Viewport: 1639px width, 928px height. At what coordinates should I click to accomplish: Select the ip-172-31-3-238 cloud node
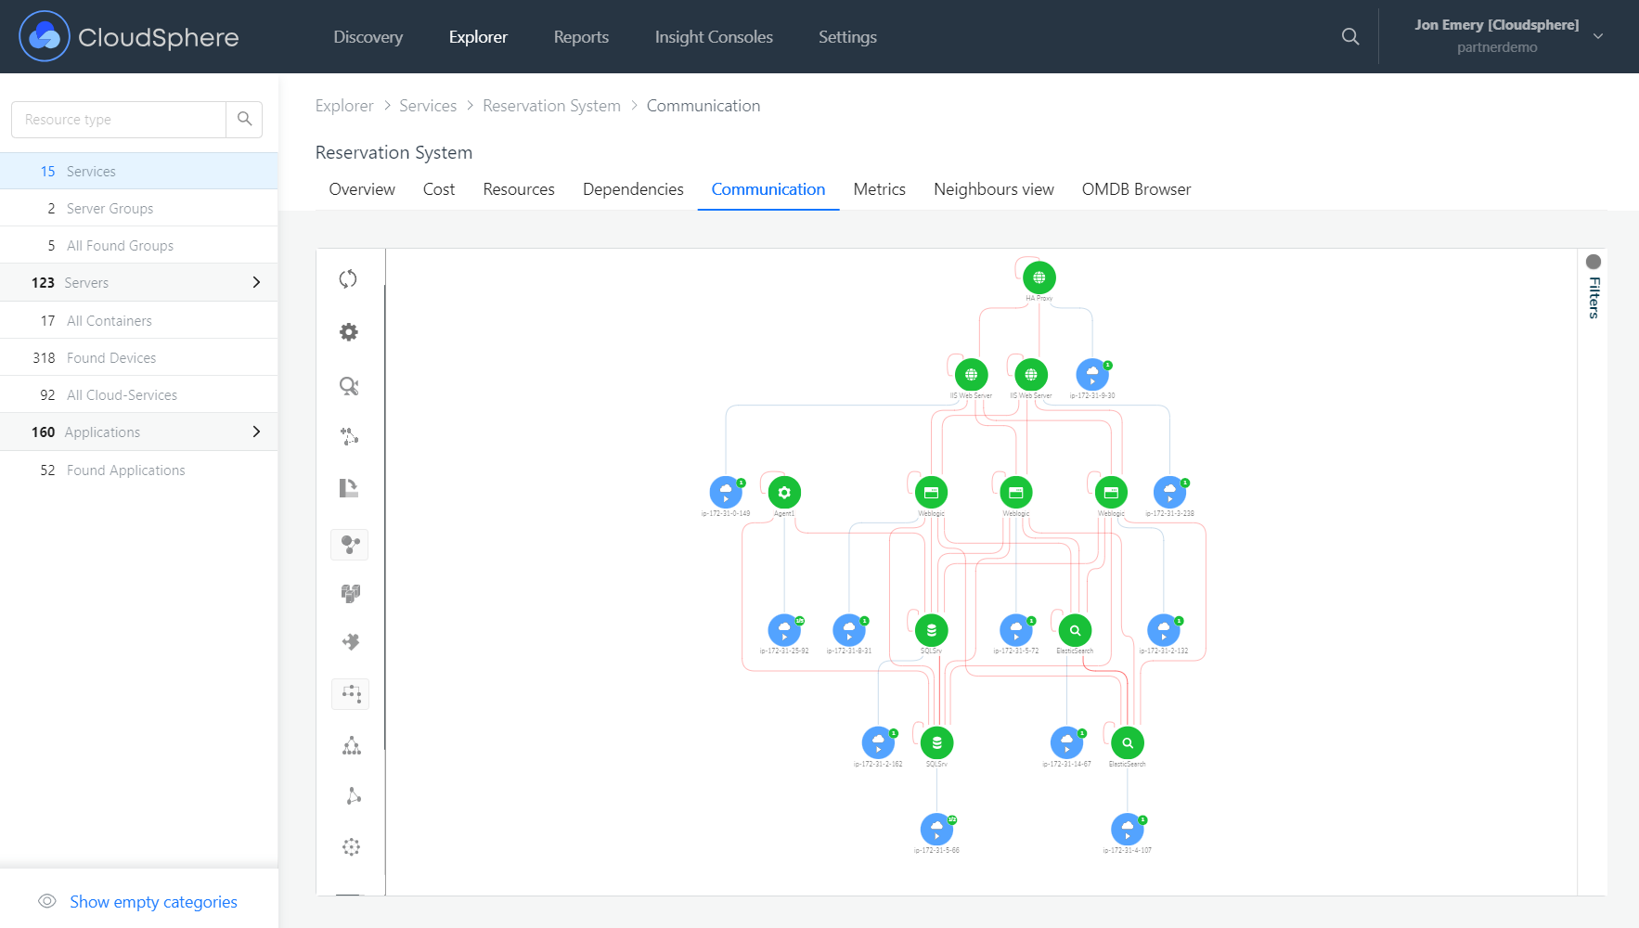(1169, 493)
